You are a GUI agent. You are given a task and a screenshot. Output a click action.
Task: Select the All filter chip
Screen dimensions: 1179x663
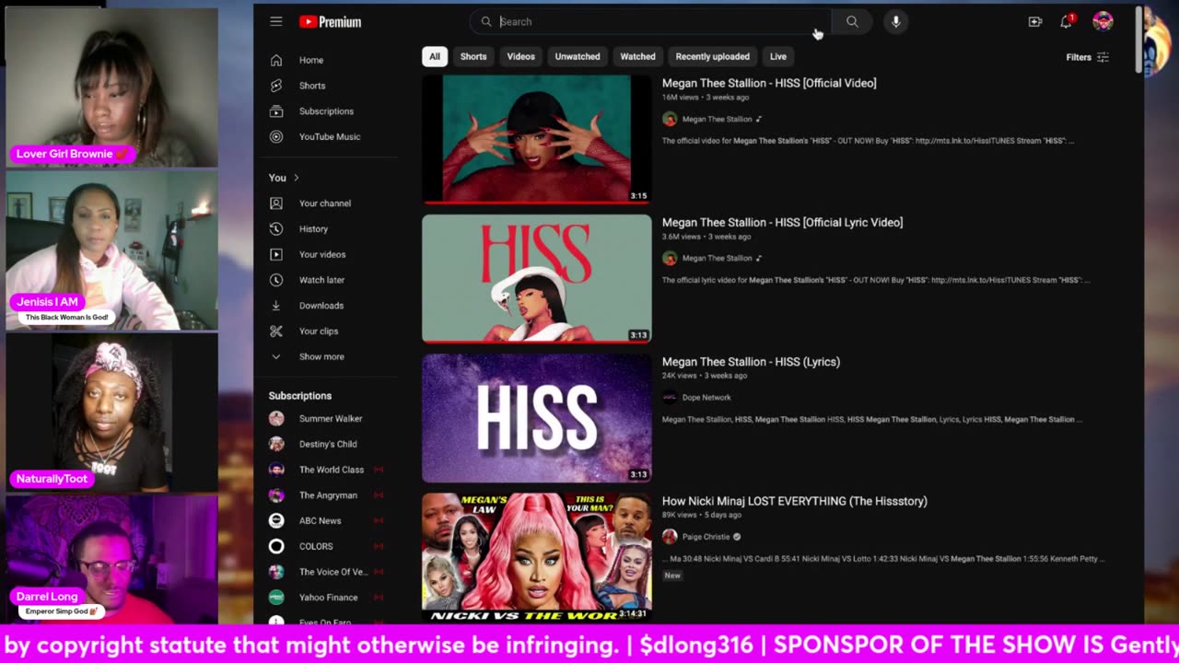(x=435, y=56)
